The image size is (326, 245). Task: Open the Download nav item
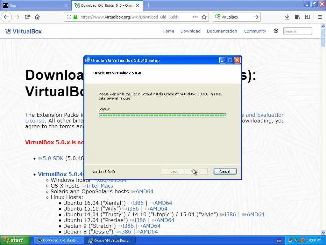click(190, 31)
